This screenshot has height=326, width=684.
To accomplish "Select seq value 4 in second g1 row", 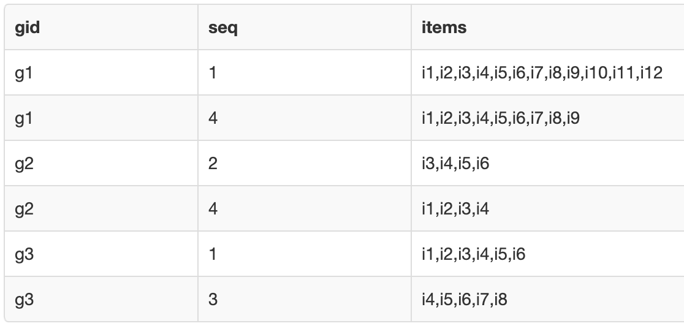I will point(212,119).
